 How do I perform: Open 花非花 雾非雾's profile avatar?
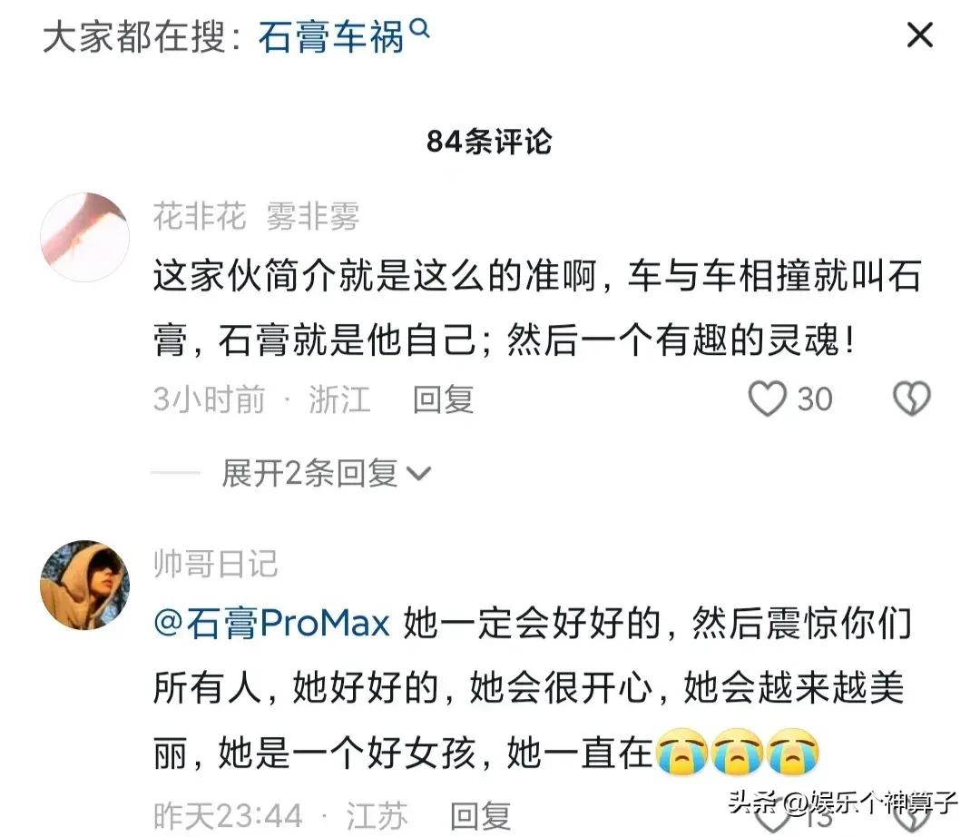[85, 238]
